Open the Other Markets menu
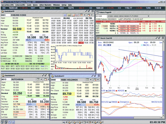The width and height of the screenshot is (166, 124). 45,5
